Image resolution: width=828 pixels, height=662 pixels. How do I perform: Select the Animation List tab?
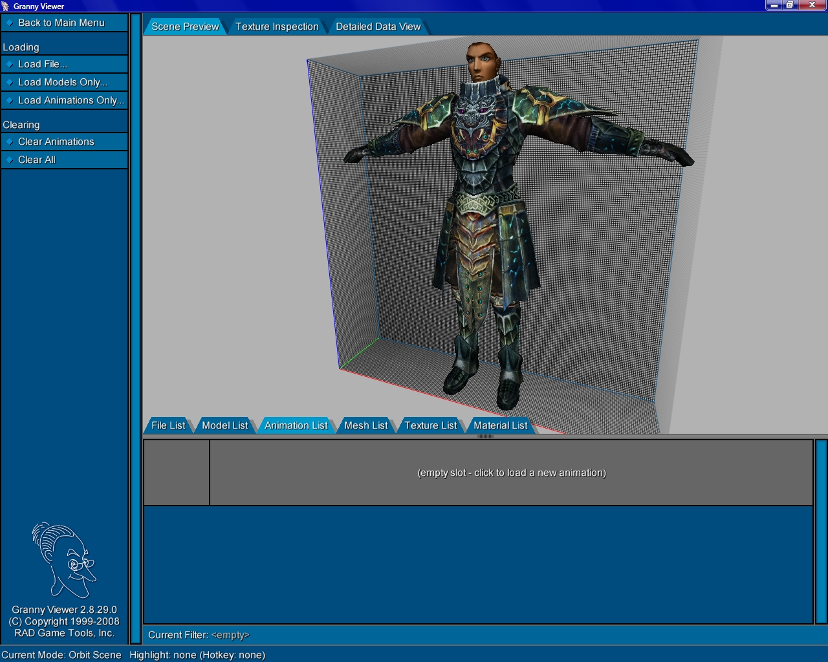(296, 425)
